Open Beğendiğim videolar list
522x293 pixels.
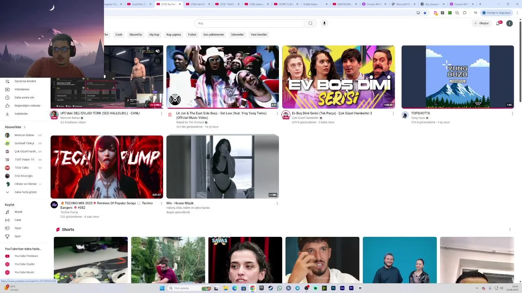click(27, 105)
